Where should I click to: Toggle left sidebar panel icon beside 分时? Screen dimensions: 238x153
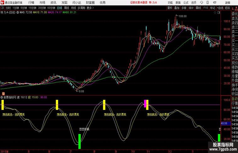click(x=2, y=8)
